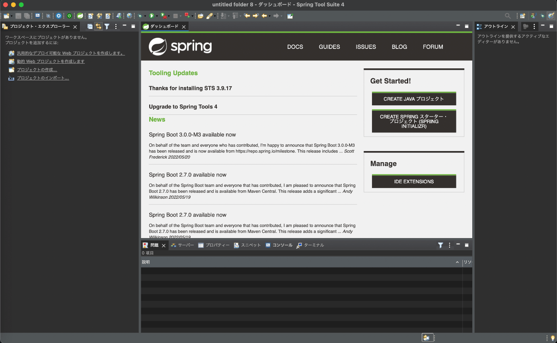This screenshot has height=343, width=557.
Task: Click the Open Perspective icon
Action: [x=522, y=16]
